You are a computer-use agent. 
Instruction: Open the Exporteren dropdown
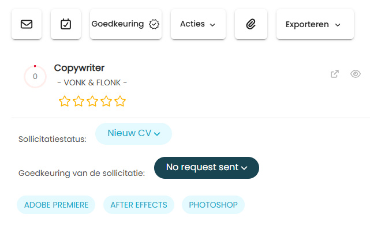pos(315,24)
